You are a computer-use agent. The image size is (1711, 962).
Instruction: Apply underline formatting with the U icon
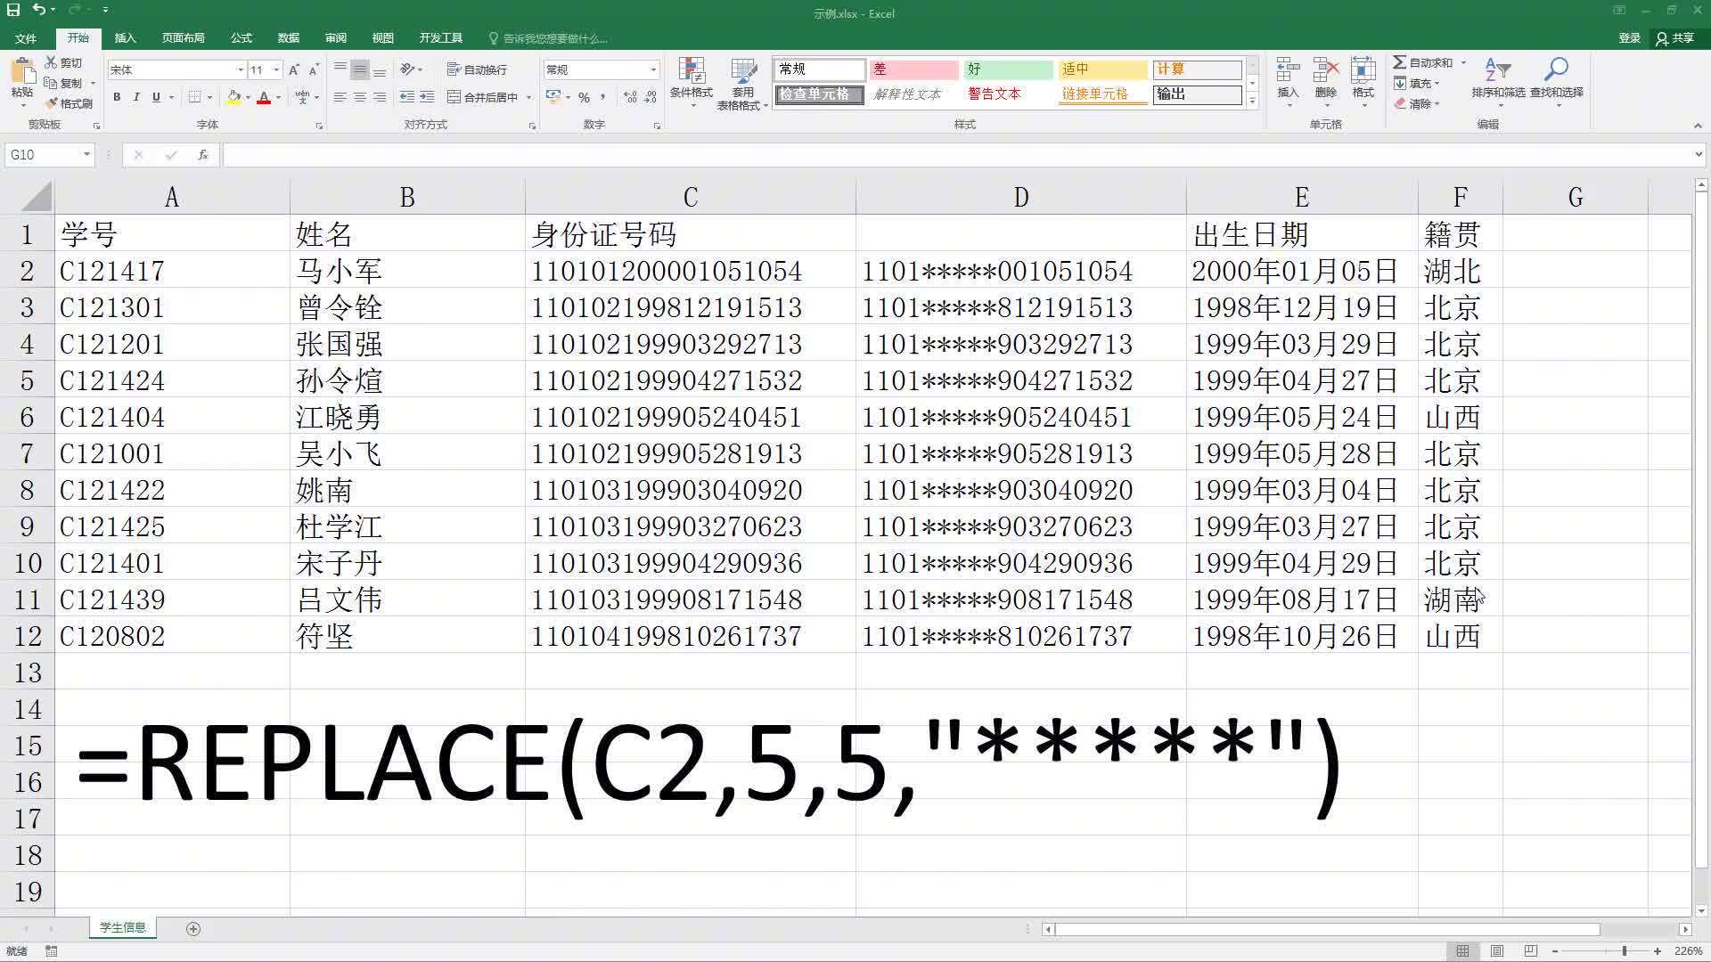coord(155,97)
